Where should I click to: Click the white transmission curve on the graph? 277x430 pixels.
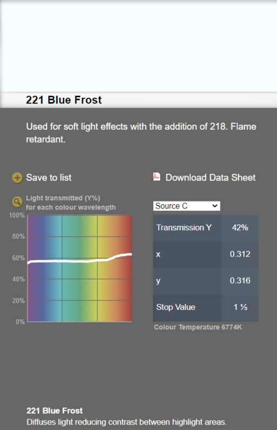pyautogui.click(x=79, y=260)
